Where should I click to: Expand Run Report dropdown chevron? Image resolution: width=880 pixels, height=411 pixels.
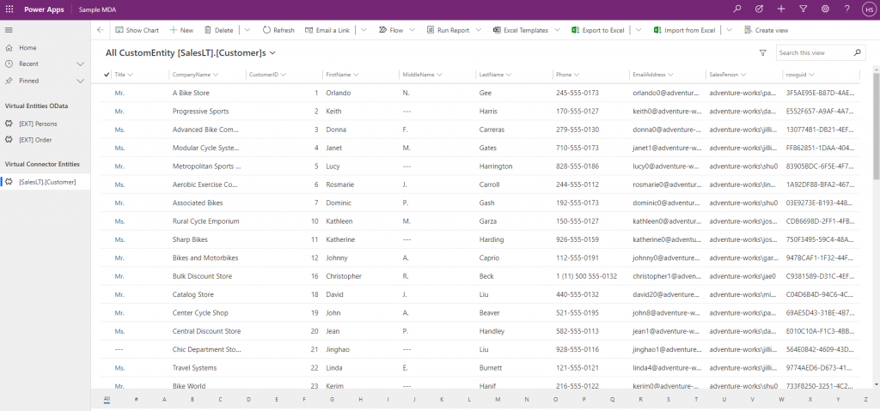479,30
